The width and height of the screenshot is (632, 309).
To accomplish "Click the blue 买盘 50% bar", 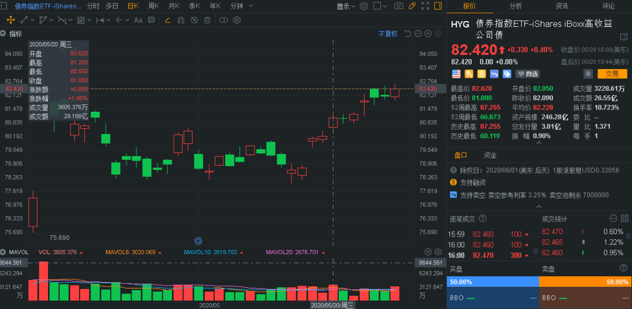I will [492, 282].
